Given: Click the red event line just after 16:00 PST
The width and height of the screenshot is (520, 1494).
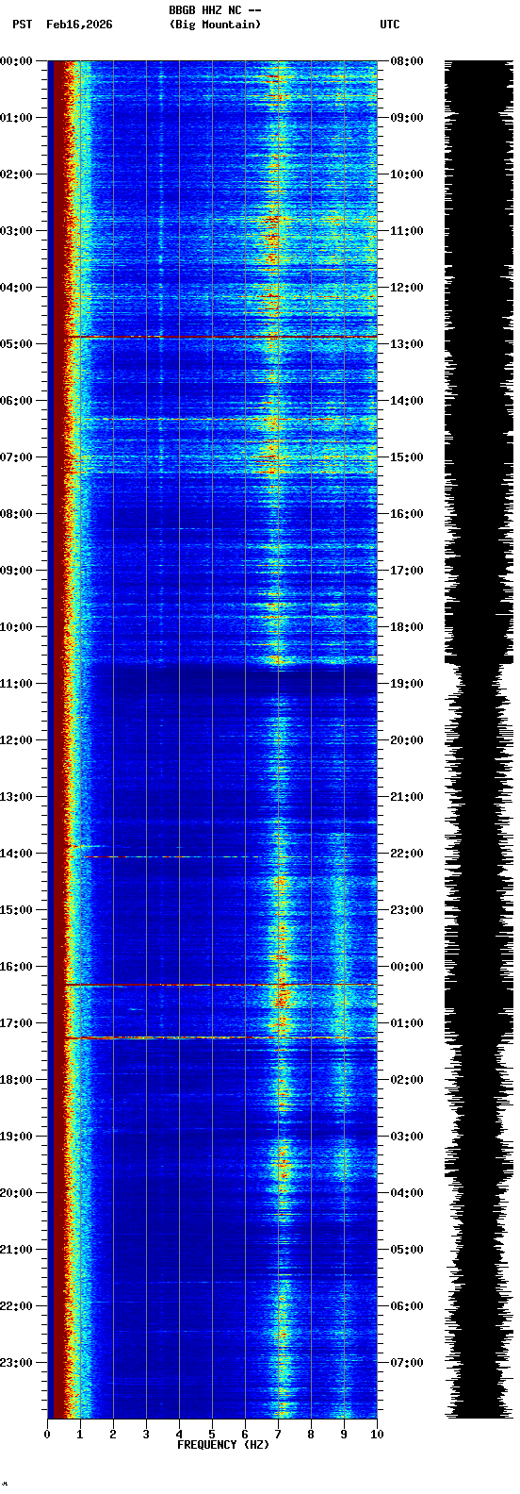Looking at the screenshot, I should (221, 985).
